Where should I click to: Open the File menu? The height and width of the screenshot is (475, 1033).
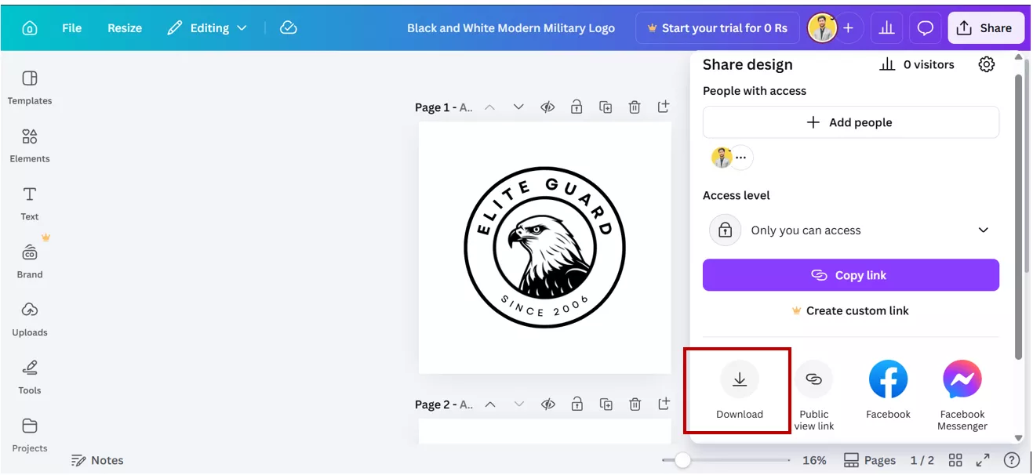point(71,27)
